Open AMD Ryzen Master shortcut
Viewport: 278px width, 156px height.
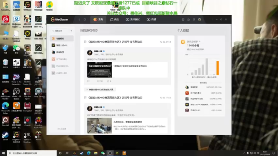pyautogui.click(x=5, y=94)
